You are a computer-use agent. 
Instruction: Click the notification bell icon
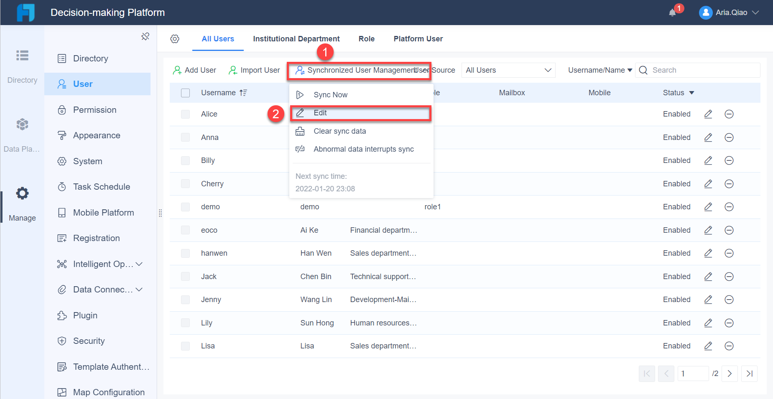pos(673,13)
